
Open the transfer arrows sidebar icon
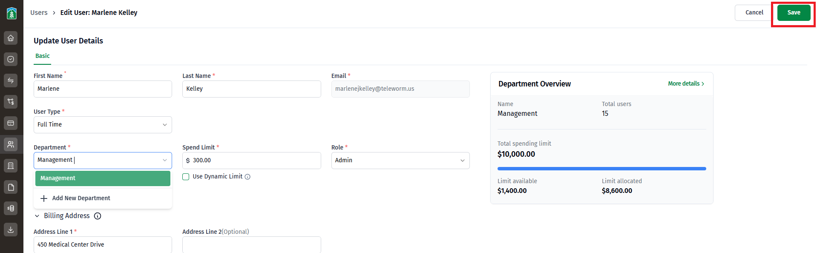click(x=11, y=80)
